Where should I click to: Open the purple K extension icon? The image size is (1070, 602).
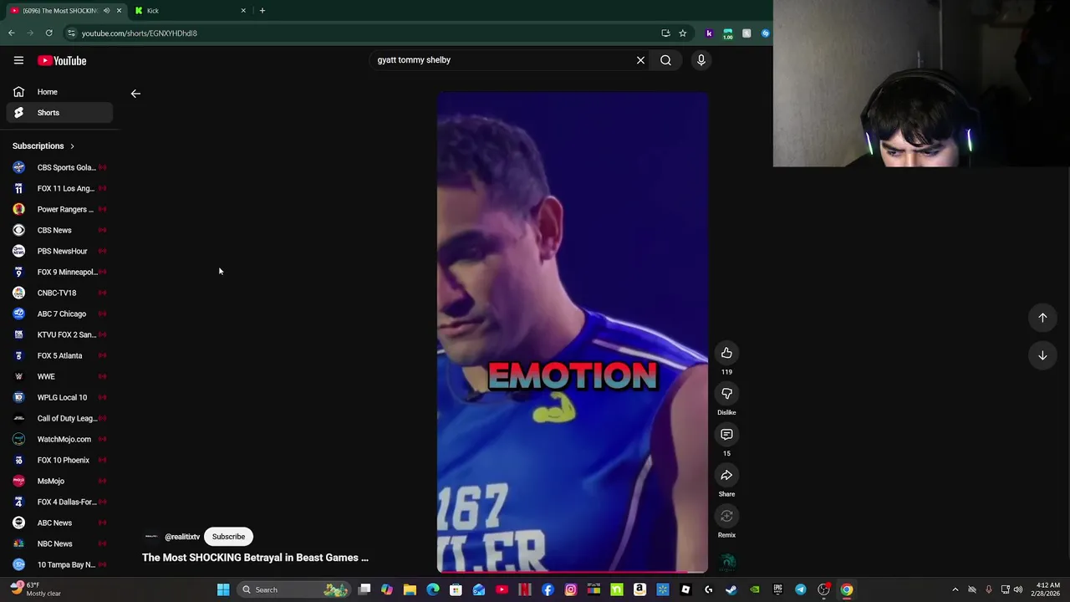[709, 33]
